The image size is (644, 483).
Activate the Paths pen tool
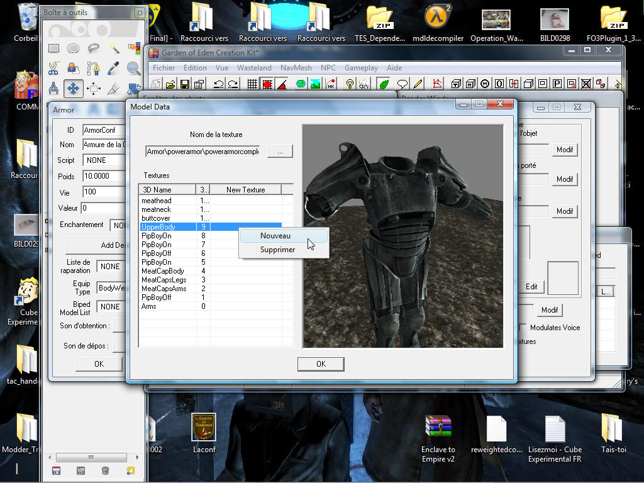click(94, 68)
